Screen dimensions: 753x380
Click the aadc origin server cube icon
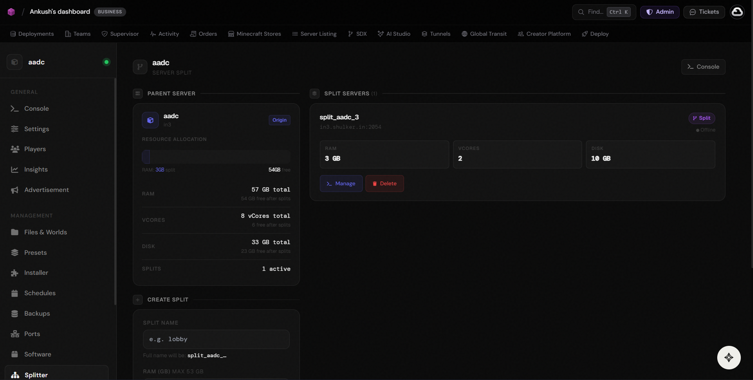[x=150, y=120]
